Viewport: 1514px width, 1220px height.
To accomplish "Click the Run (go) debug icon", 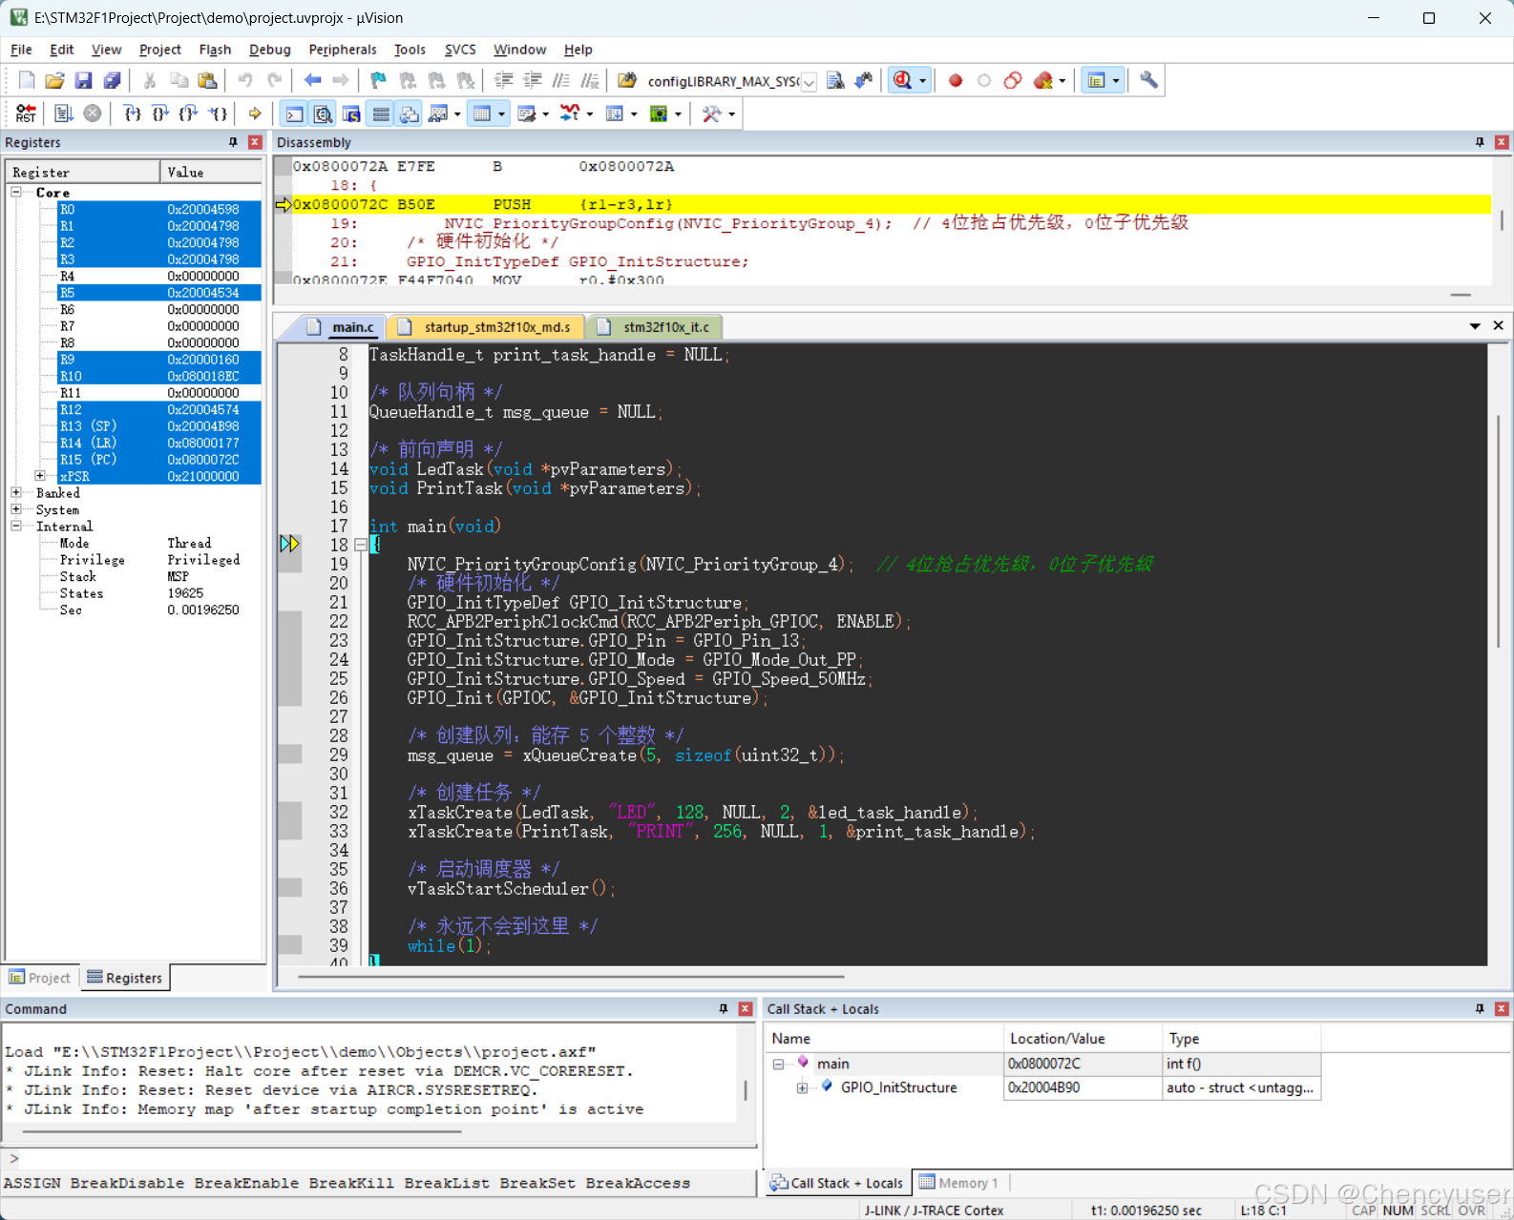I will [x=64, y=114].
